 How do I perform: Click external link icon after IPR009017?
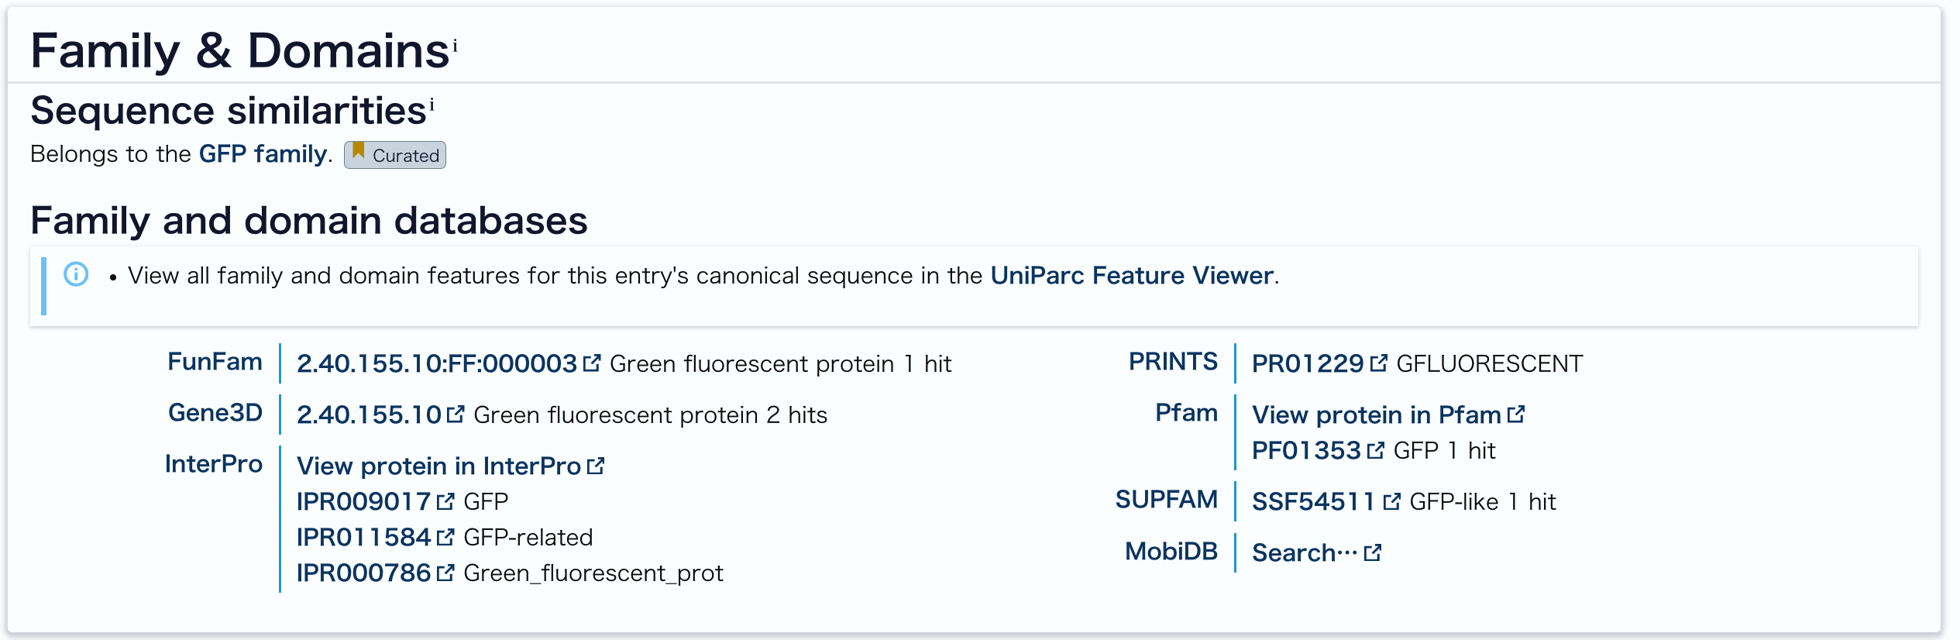coord(445,501)
